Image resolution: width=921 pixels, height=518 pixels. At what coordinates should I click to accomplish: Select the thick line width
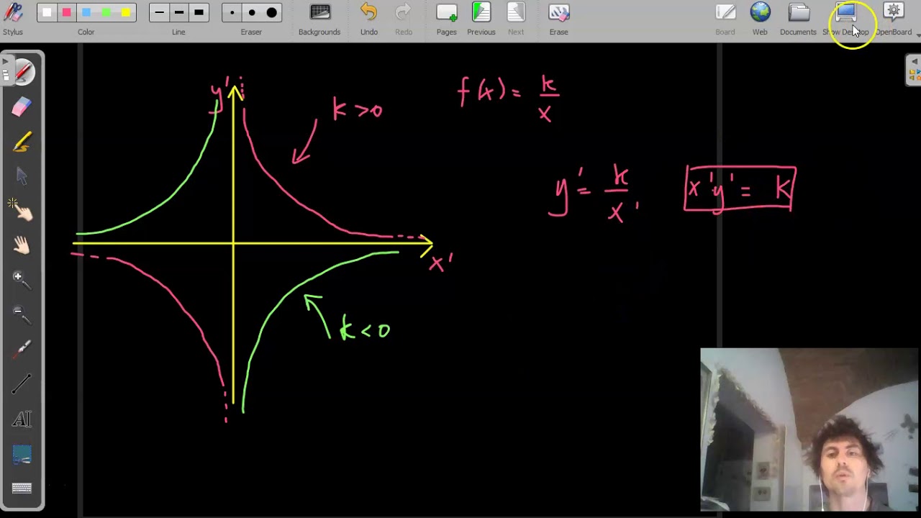199,12
